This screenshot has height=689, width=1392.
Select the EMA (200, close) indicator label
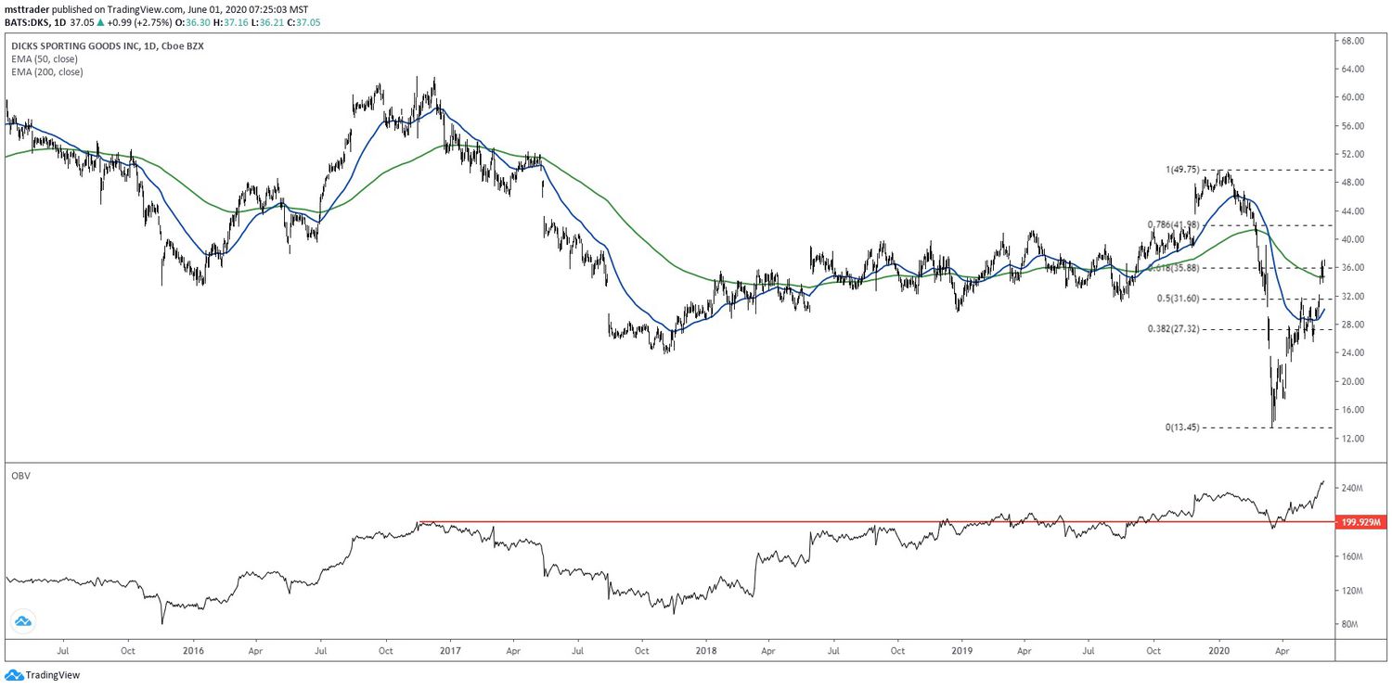click(46, 71)
